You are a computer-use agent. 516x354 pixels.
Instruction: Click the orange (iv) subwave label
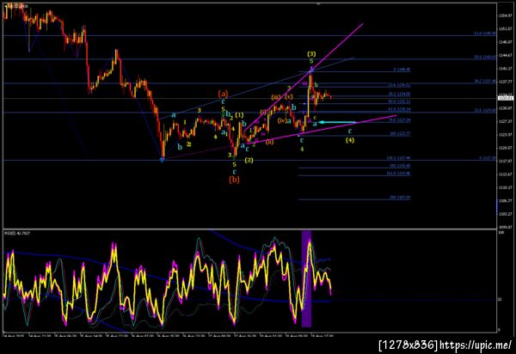(281, 120)
